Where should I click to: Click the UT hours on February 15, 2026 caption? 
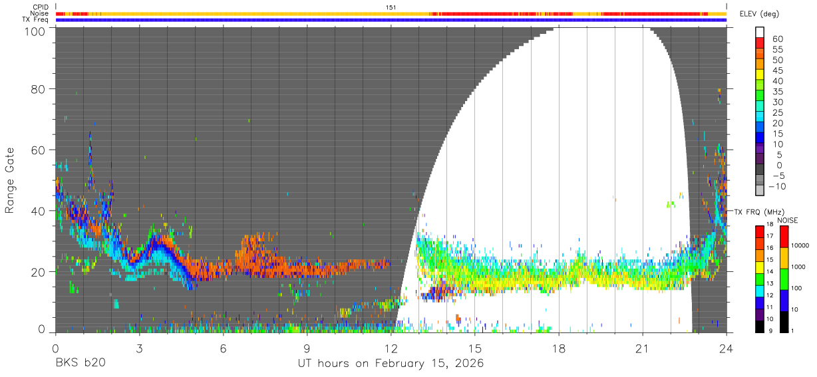point(390,364)
